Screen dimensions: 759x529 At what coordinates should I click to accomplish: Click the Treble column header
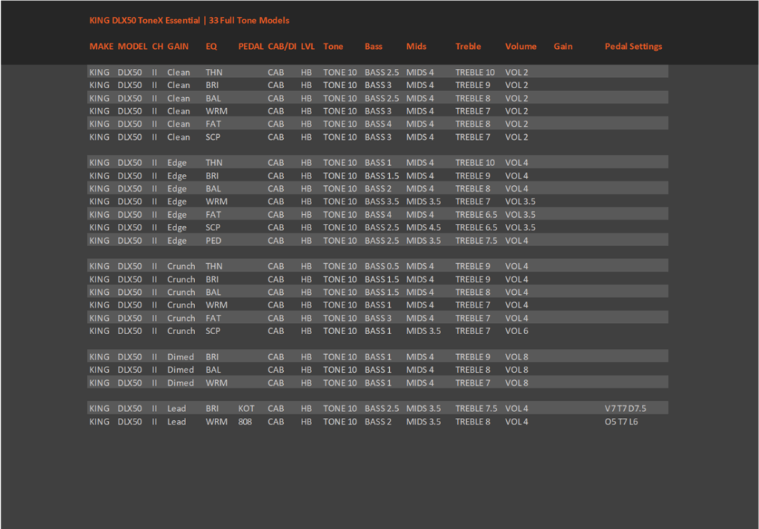pos(468,47)
